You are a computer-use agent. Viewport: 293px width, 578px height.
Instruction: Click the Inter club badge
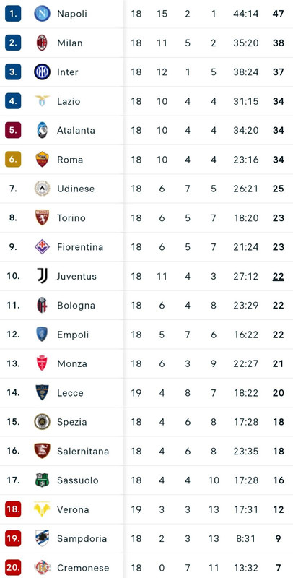[x=42, y=72]
